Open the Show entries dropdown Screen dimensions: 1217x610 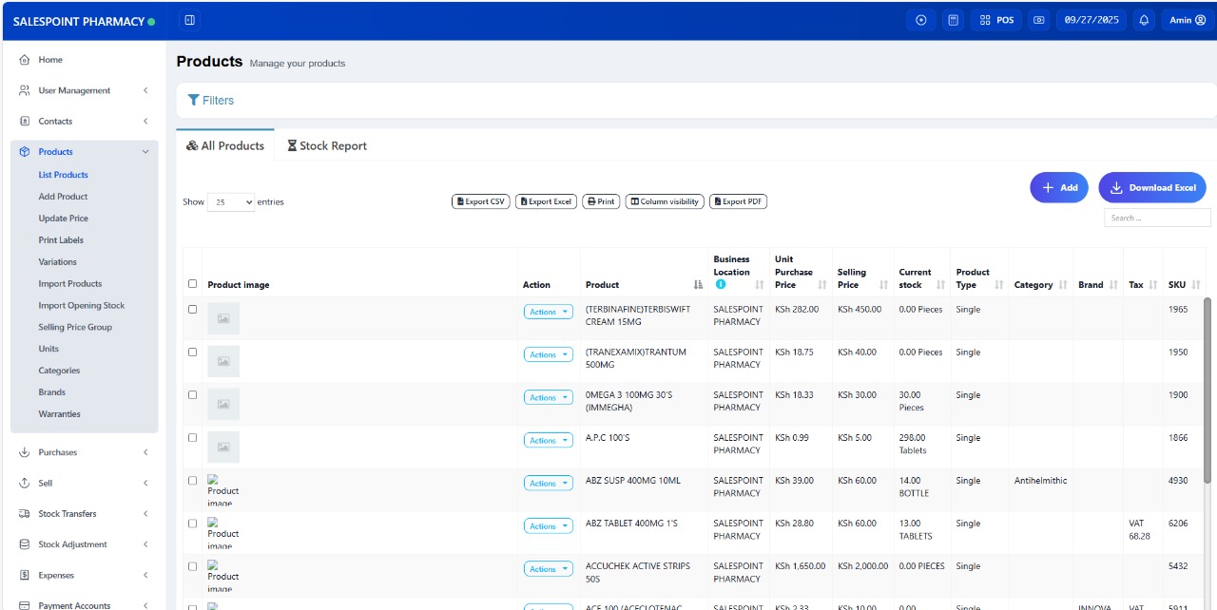(x=231, y=202)
